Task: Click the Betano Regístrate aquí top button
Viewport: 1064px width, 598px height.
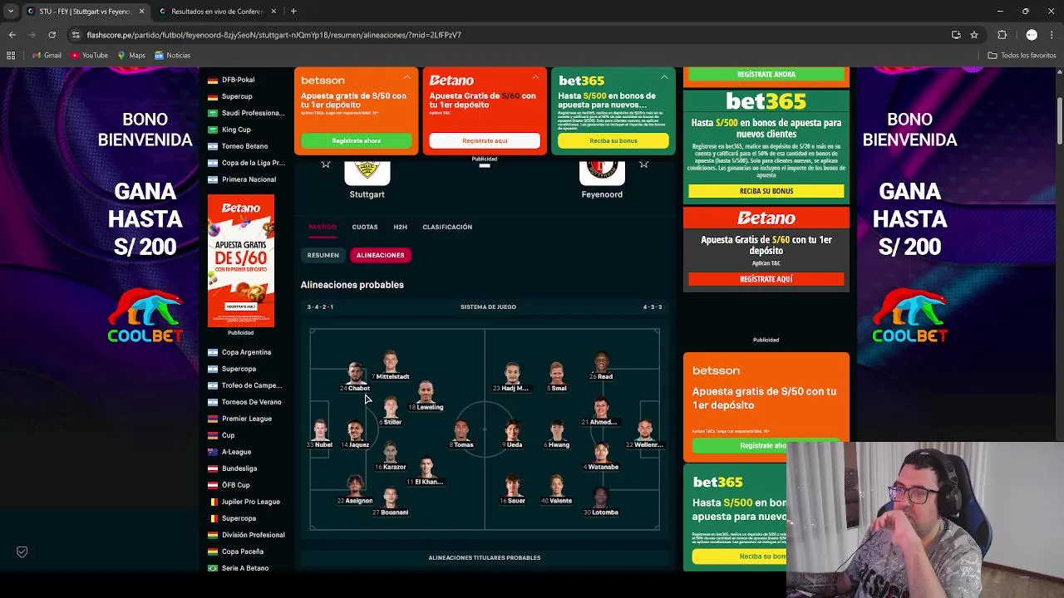Action: coord(485,140)
